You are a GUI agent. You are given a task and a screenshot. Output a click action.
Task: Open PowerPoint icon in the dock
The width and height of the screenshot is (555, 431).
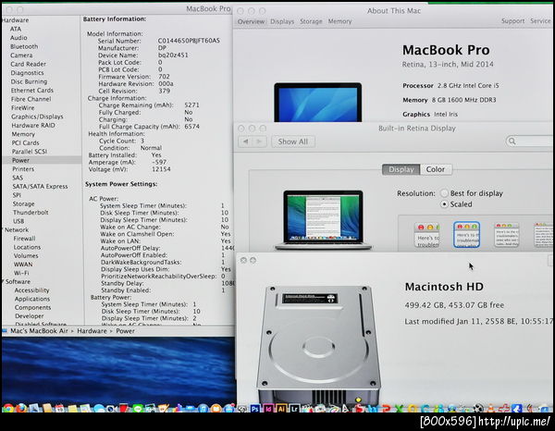pyautogui.click(x=386, y=409)
